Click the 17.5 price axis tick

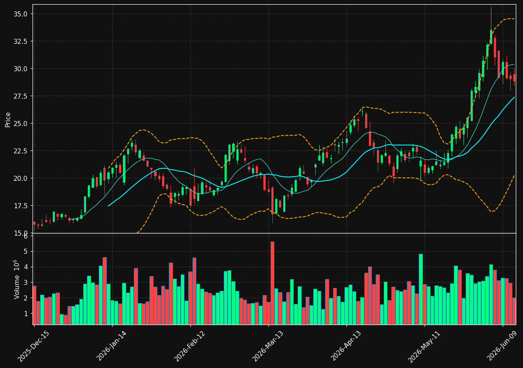pyautogui.click(x=21, y=206)
